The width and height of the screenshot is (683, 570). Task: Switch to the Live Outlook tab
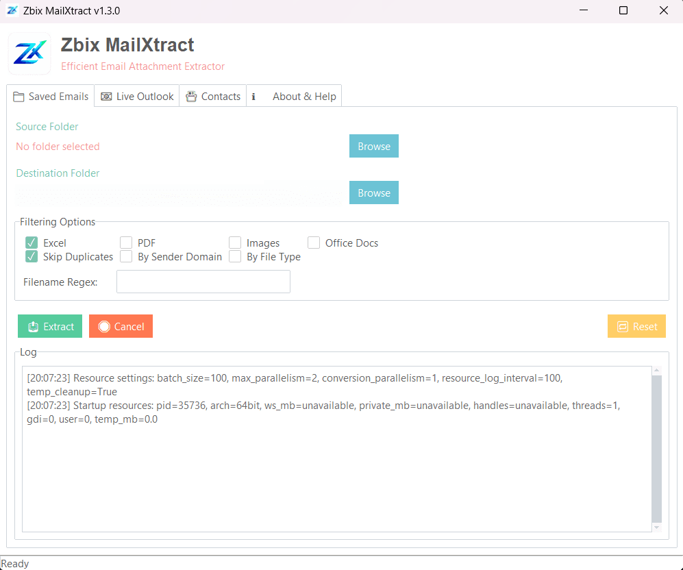point(137,96)
